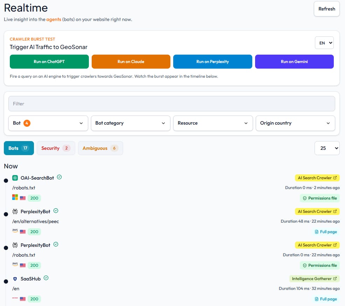The width and height of the screenshot is (345, 306).
Task: Click the OAI-SearchBot timeline dot
Action: pos(6,181)
